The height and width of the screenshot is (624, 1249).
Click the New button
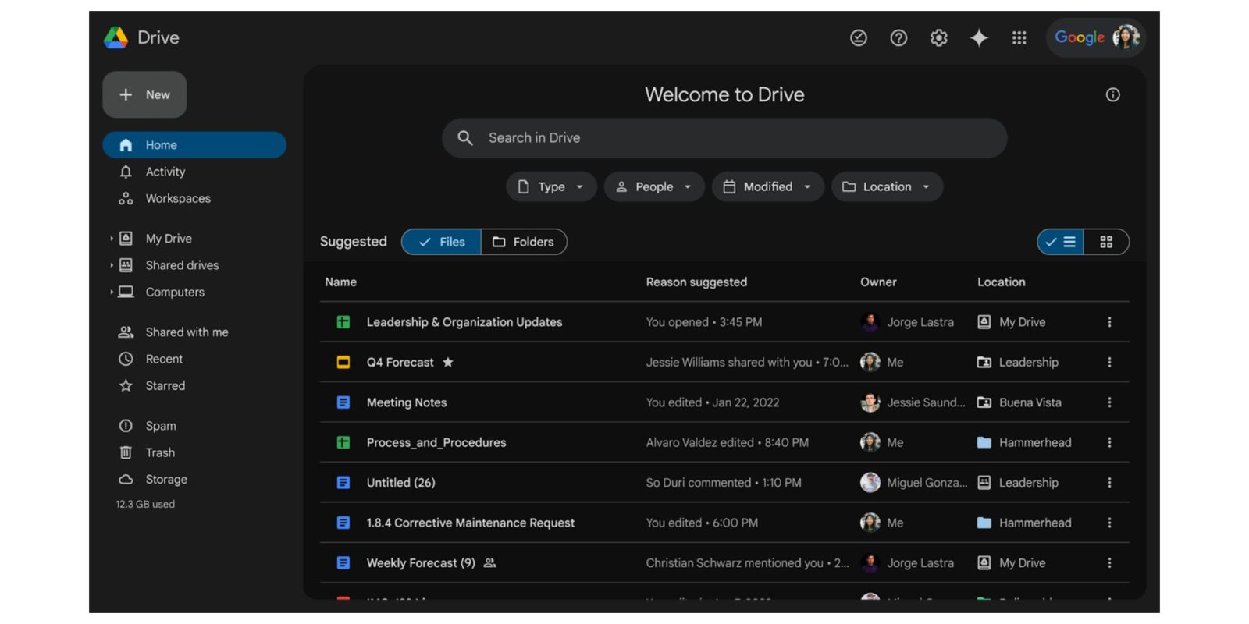tap(144, 94)
